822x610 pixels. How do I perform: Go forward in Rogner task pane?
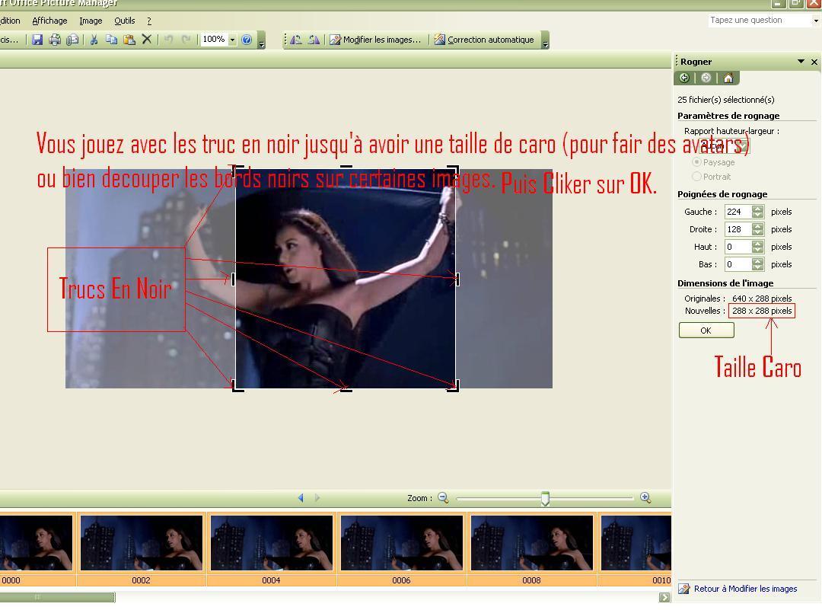point(706,78)
